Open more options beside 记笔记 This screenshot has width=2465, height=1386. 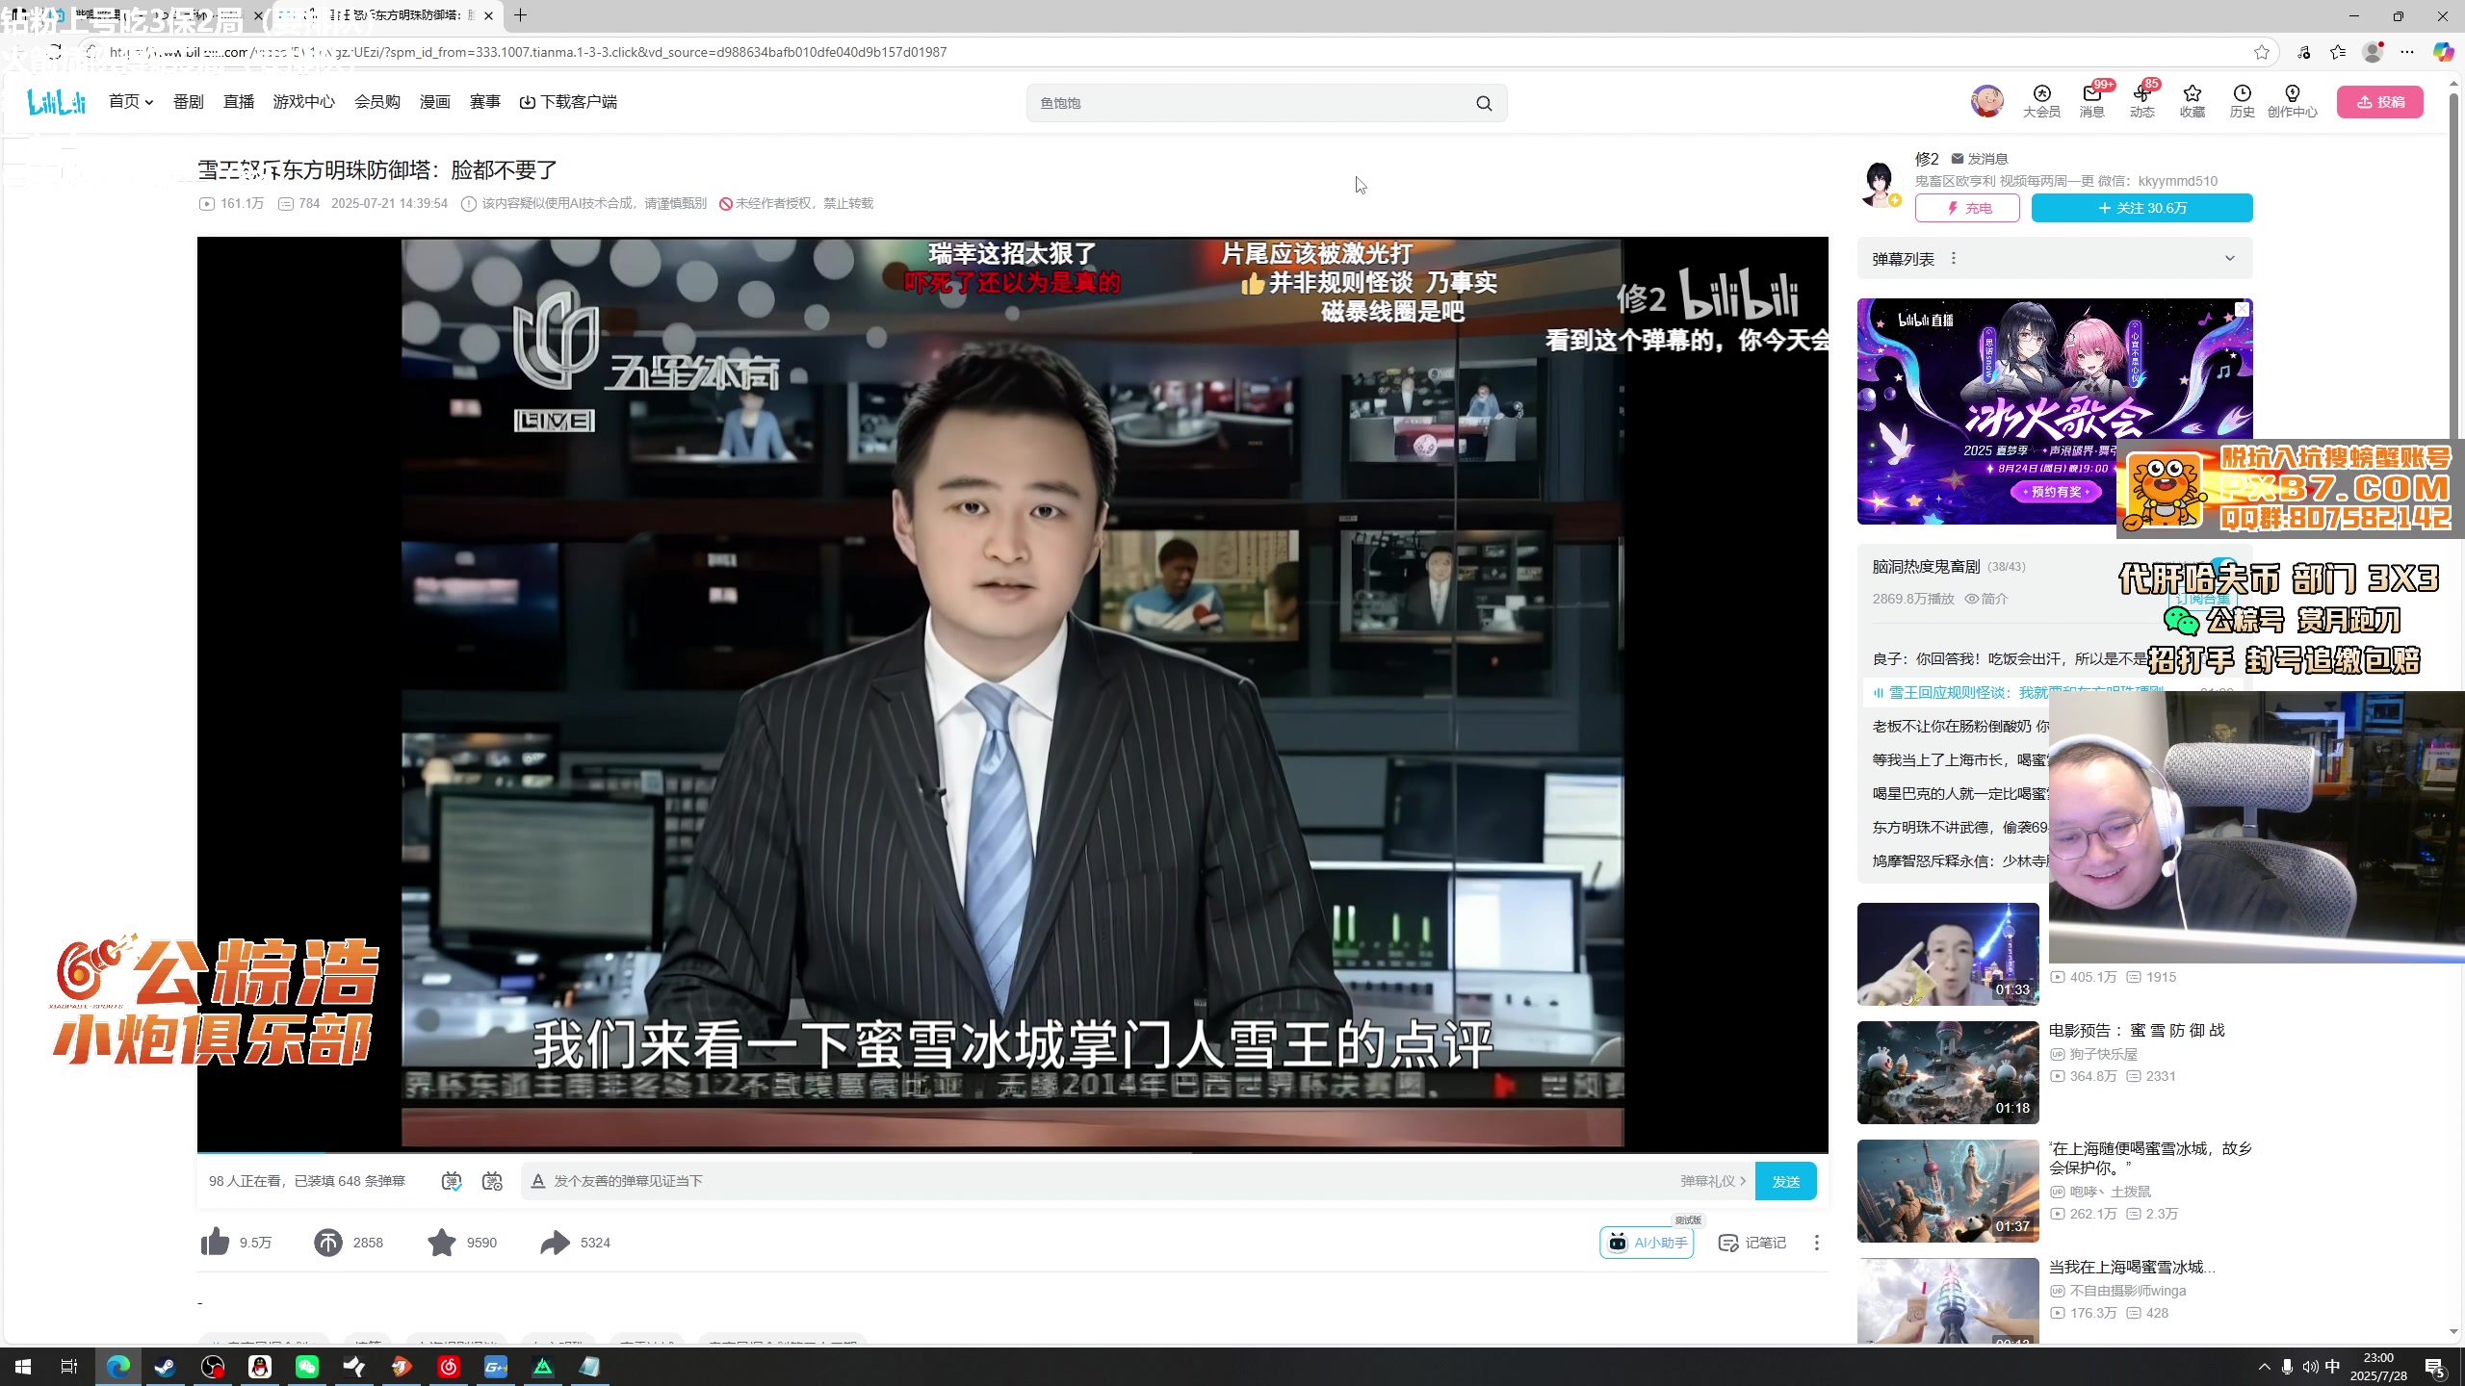coord(1817,1243)
